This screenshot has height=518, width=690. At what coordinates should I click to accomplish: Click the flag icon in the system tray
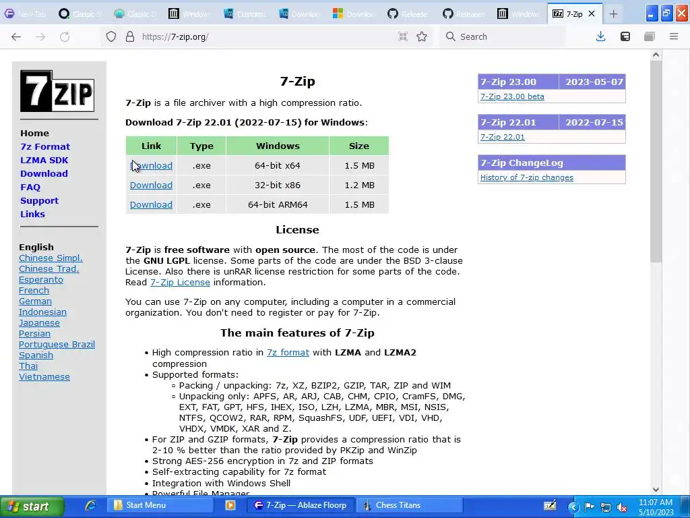point(589,507)
